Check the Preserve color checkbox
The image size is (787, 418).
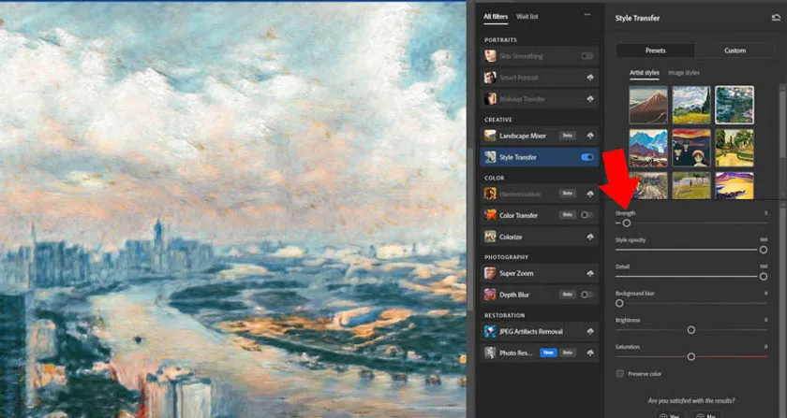coord(619,374)
